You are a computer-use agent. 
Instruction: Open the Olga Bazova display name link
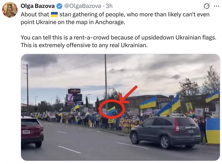38,6
